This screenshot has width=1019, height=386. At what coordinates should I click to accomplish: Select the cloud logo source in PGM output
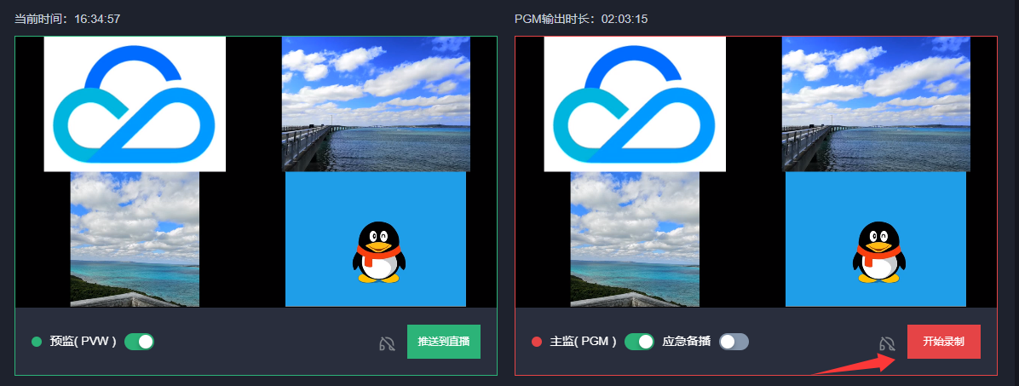point(635,104)
